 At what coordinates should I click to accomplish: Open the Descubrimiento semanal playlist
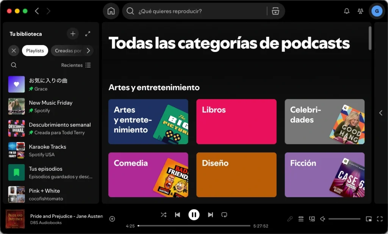pyautogui.click(x=51, y=128)
